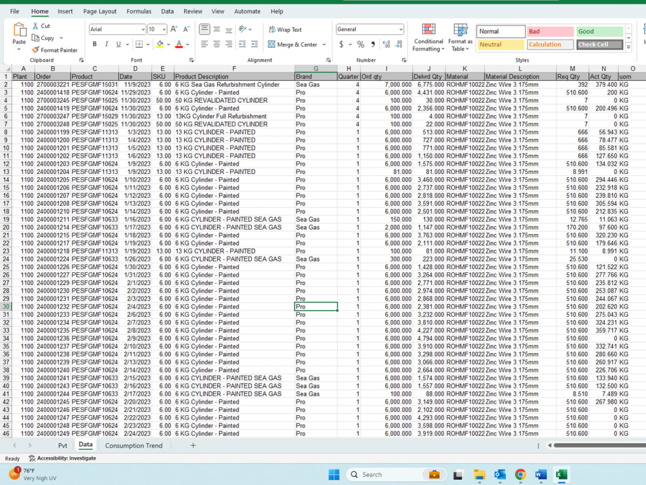646x485 pixels.
Task: Open Format as Table gallery
Action: (460, 38)
